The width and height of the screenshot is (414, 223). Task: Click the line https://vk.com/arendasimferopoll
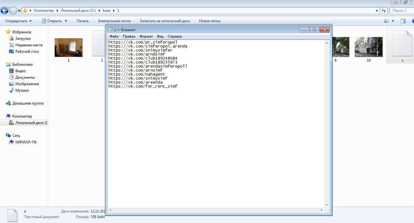pos(148,66)
